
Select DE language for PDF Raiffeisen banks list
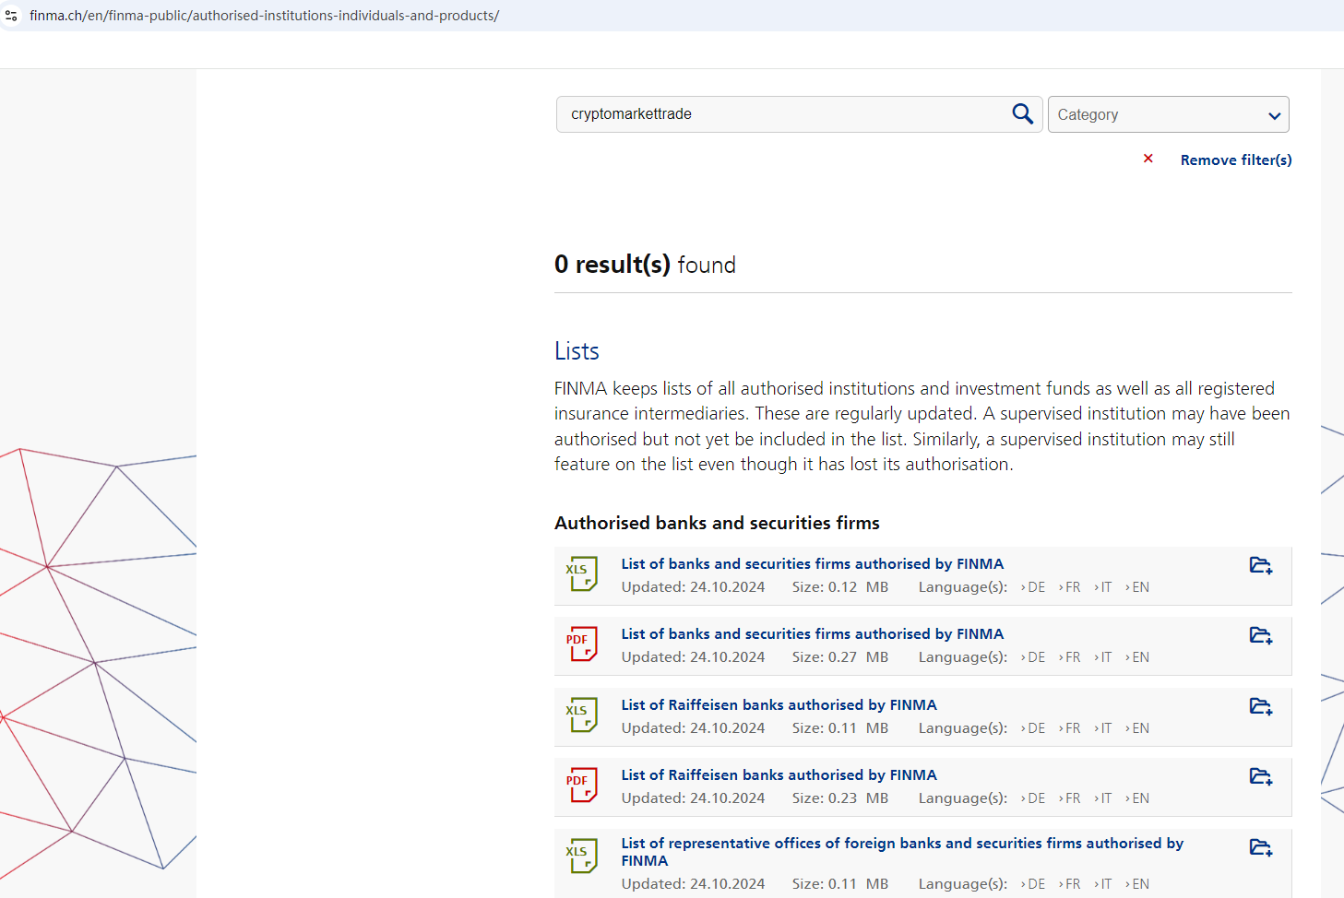click(x=1033, y=798)
